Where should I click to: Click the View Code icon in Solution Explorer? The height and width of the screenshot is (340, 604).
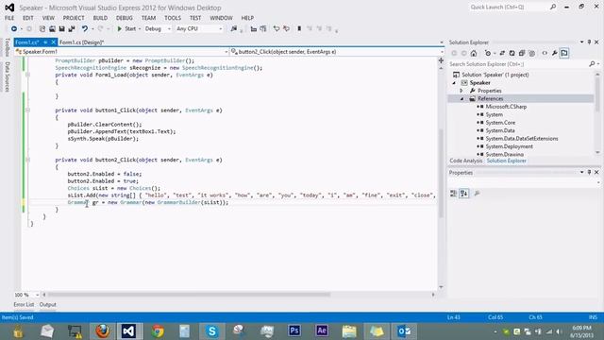click(x=545, y=53)
